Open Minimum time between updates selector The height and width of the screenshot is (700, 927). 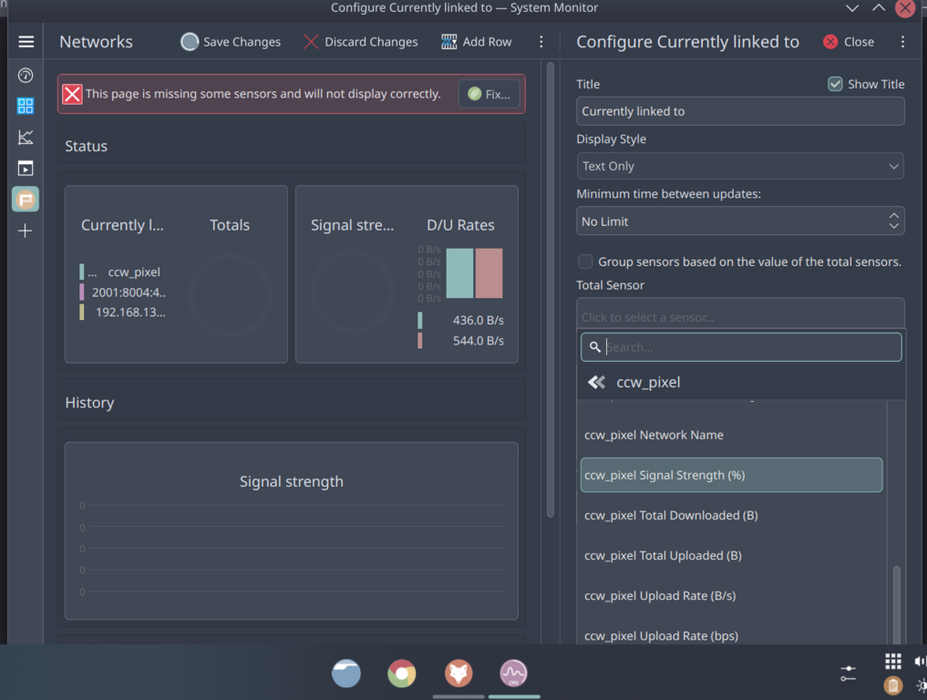coord(740,221)
